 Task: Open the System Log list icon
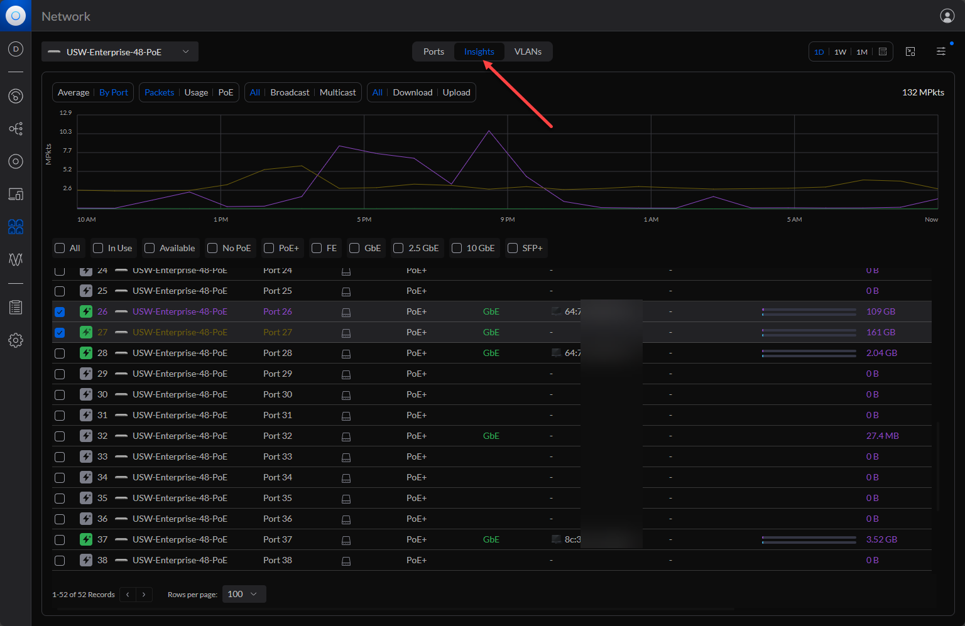click(16, 307)
